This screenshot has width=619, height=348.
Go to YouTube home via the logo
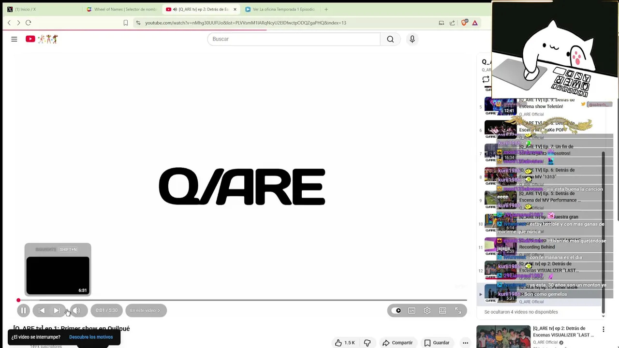tap(42, 39)
